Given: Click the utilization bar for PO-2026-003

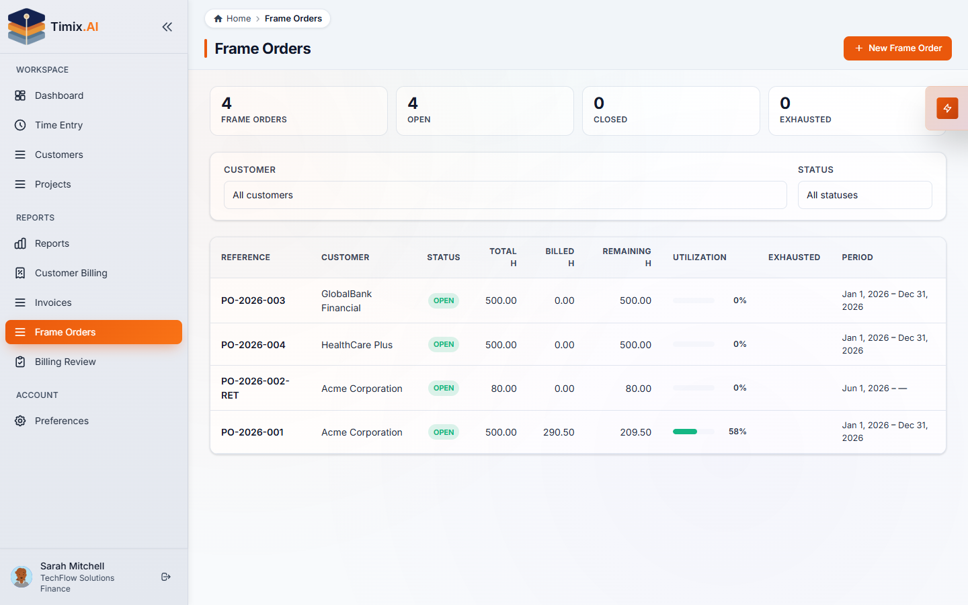Looking at the screenshot, I should 694,300.
